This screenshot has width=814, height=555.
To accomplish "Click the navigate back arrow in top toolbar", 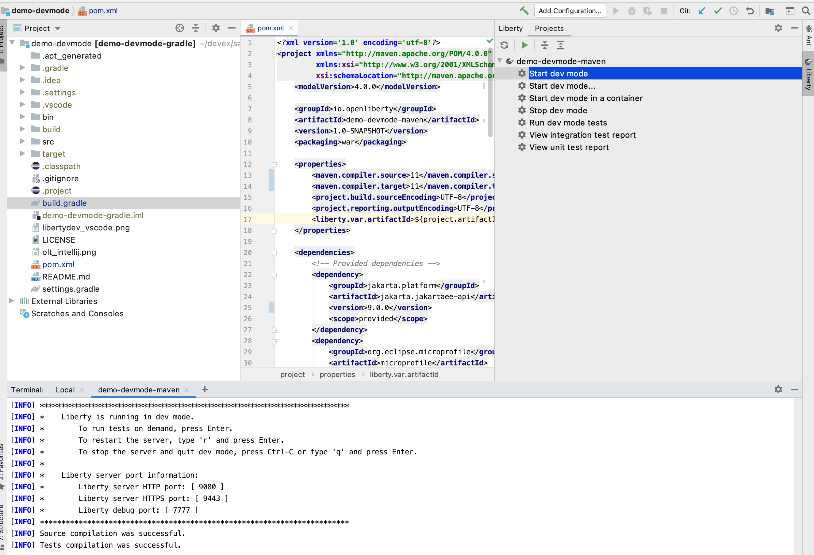I will pos(750,10).
